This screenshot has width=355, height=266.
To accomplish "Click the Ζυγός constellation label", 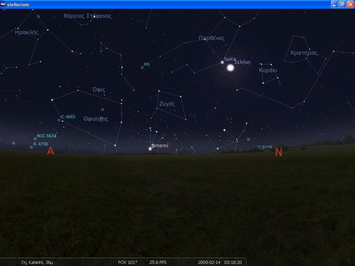I will tap(167, 104).
